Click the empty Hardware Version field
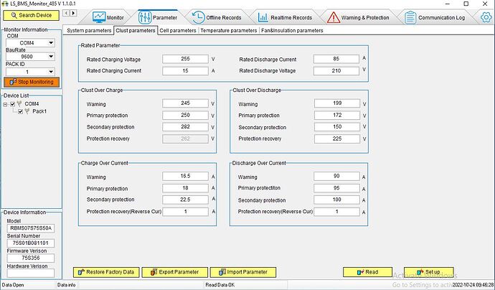 tap(31, 273)
